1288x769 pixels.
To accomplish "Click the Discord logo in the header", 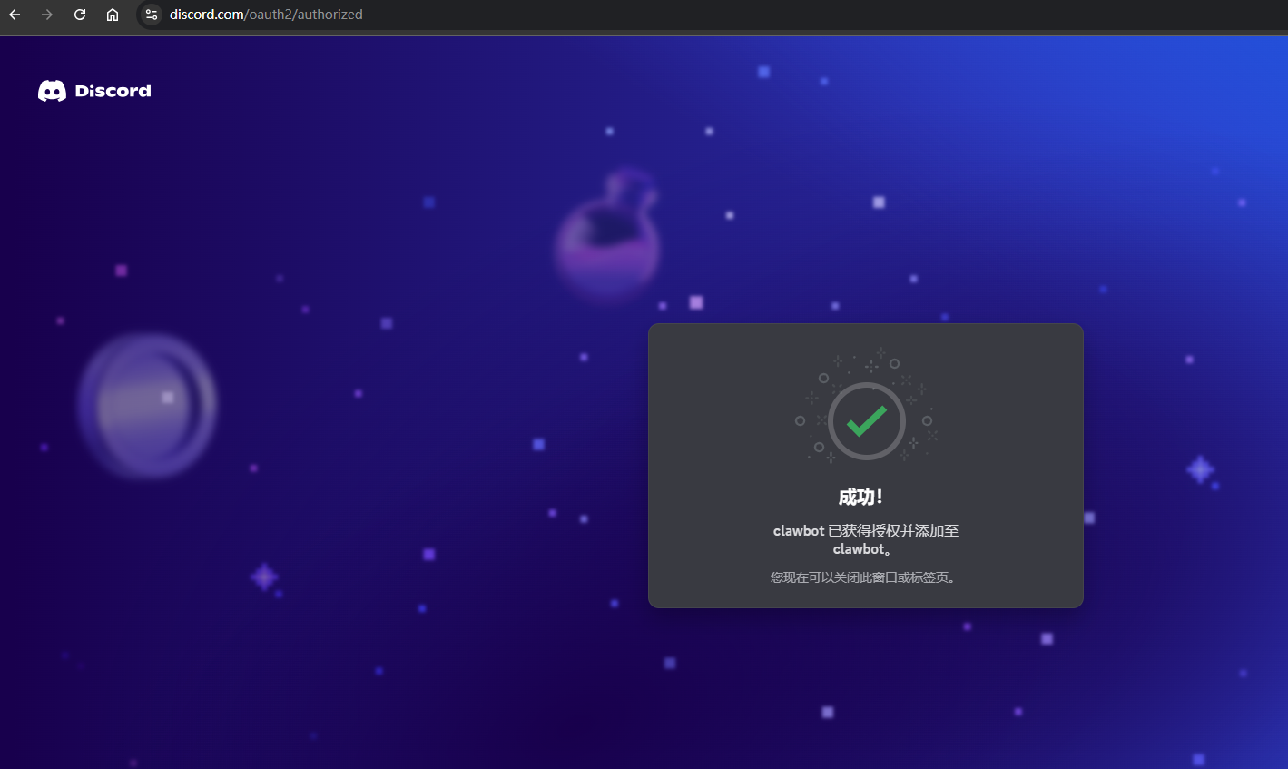I will tap(94, 91).
